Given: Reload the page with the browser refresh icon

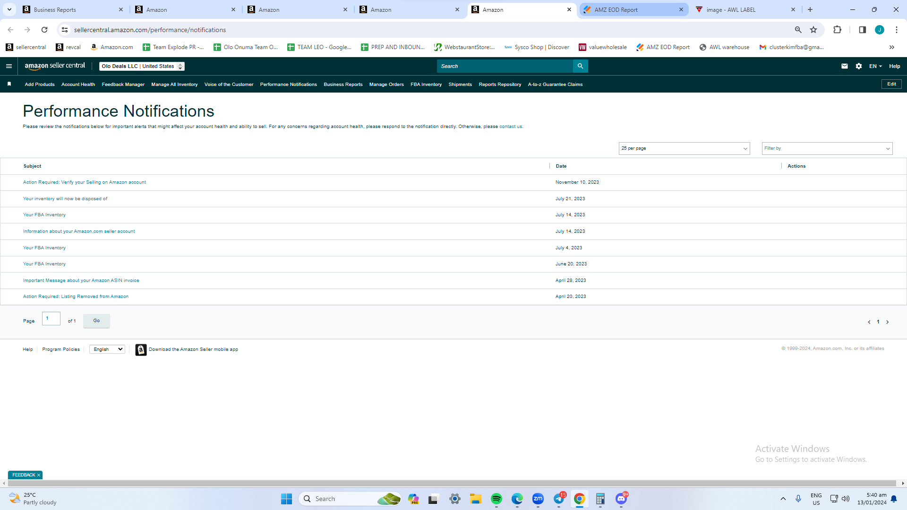Looking at the screenshot, I should click(44, 30).
